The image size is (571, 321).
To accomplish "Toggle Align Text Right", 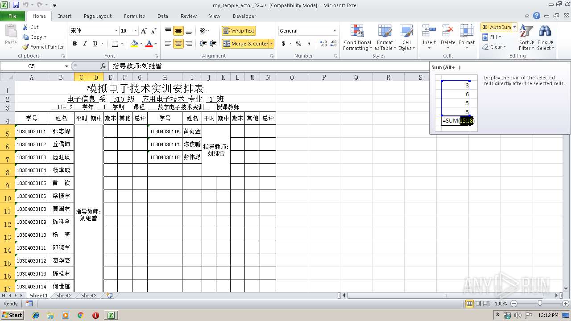I will pyautogui.click(x=189, y=44).
